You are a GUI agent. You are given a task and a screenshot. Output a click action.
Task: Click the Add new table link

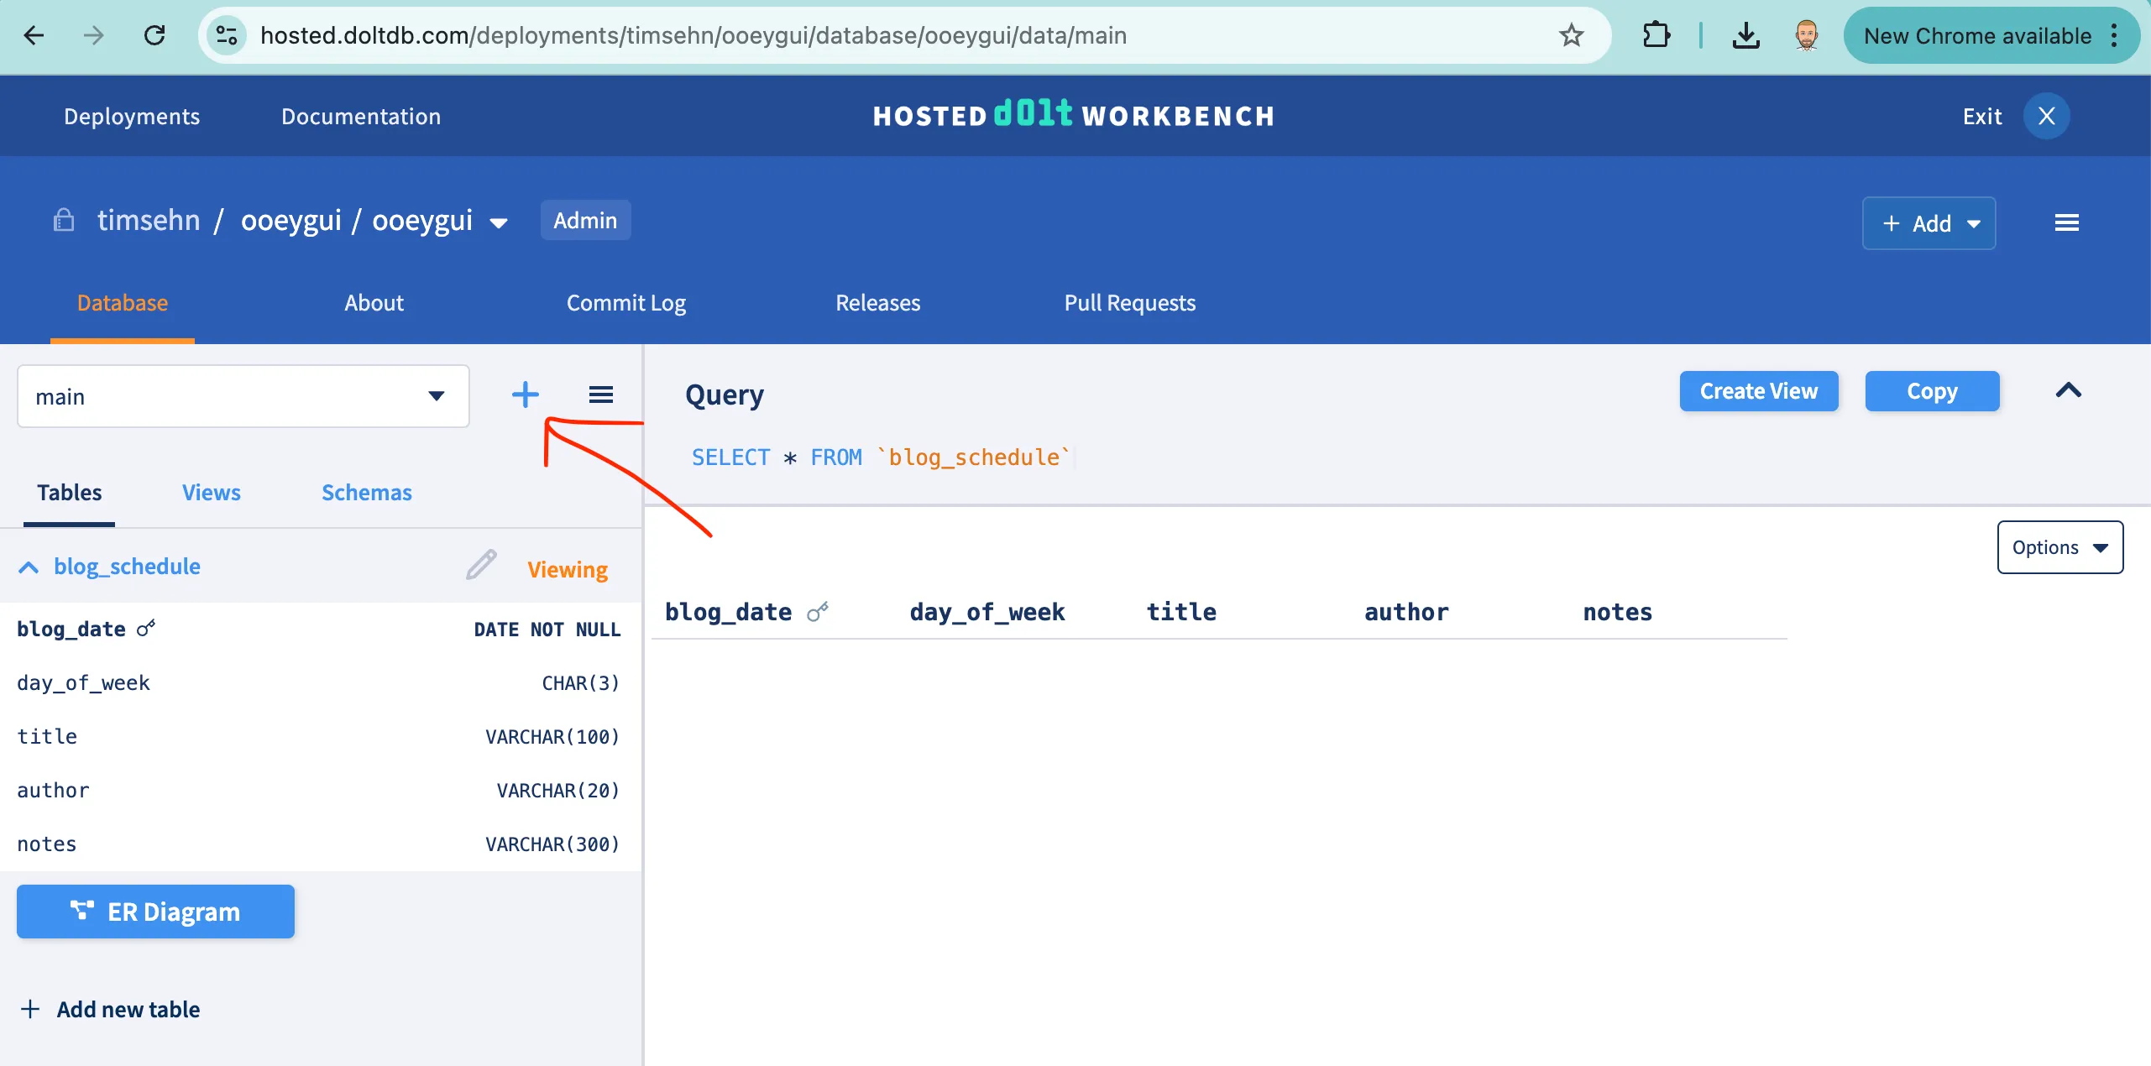[x=111, y=1009]
